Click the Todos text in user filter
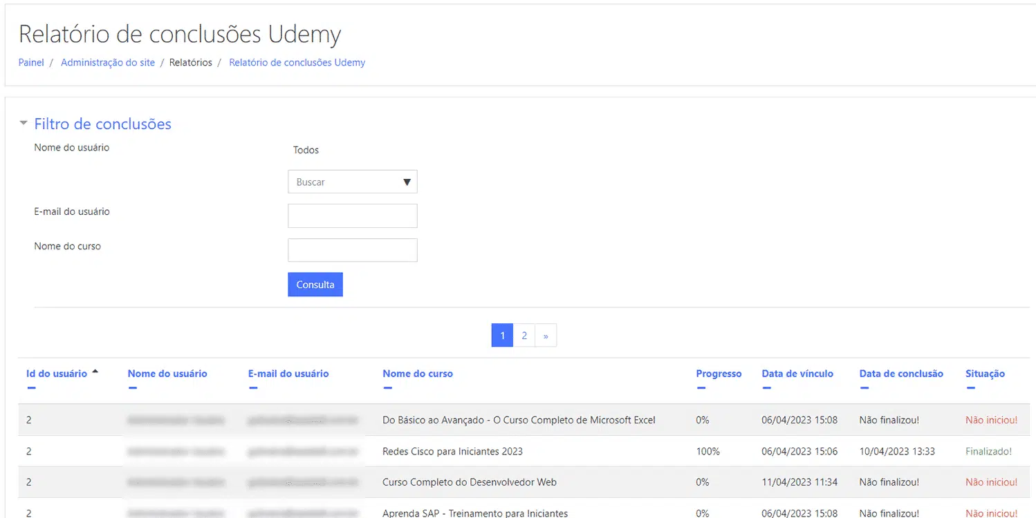Image resolution: width=1036 pixels, height=518 pixels. pyautogui.click(x=306, y=150)
